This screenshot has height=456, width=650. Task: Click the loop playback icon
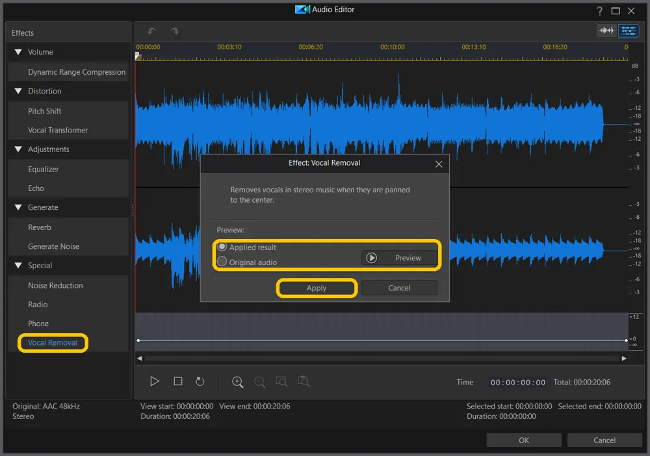click(x=200, y=381)
